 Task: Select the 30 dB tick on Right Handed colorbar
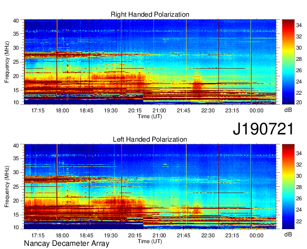click(x=299, y=48)
